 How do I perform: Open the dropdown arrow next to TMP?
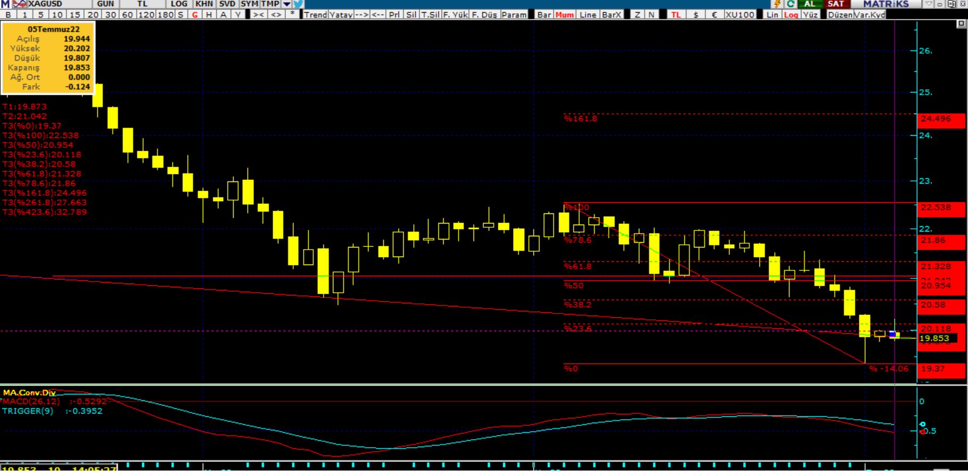[x=286, y=4]
